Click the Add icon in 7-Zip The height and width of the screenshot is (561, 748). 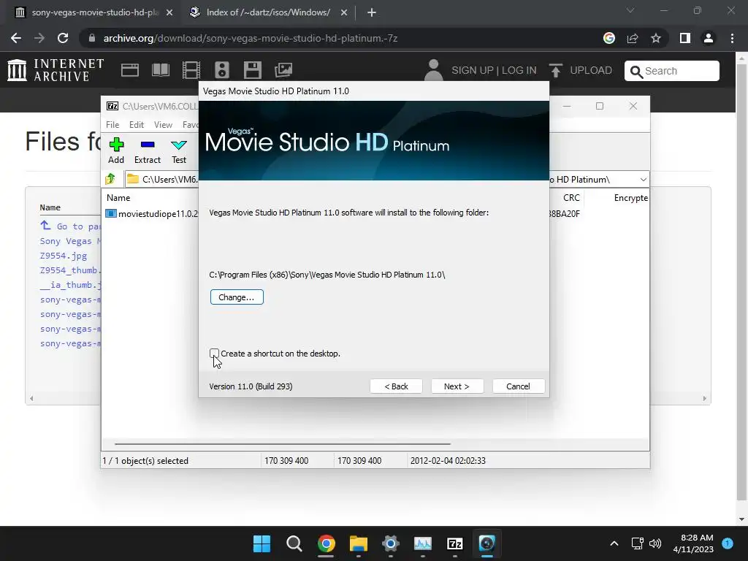point(116,150)
